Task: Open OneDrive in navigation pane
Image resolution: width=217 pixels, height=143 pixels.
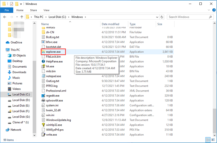Action: click(14, 42)
